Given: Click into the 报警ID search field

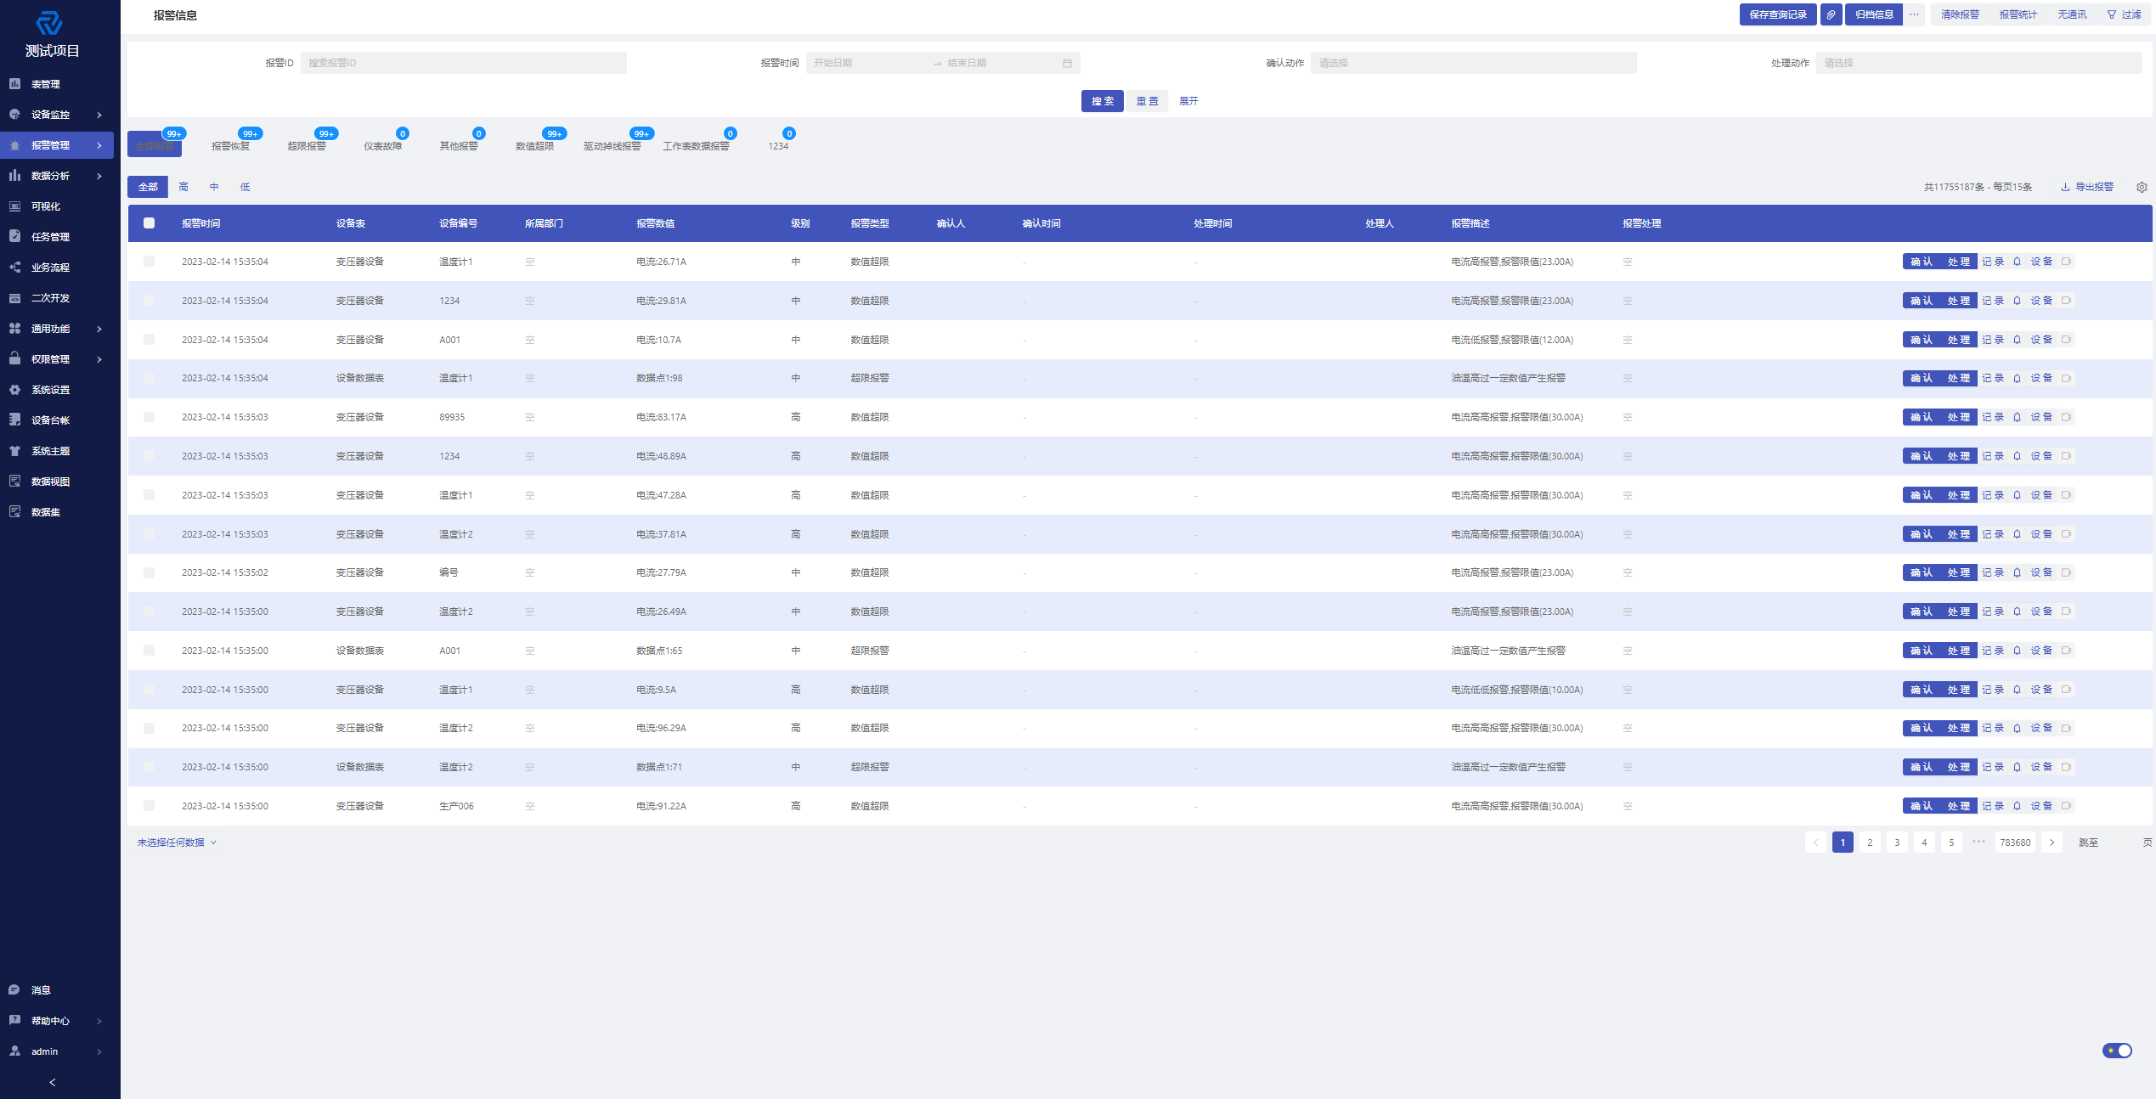Looking at the screenshot, I should tap(464, 63).
